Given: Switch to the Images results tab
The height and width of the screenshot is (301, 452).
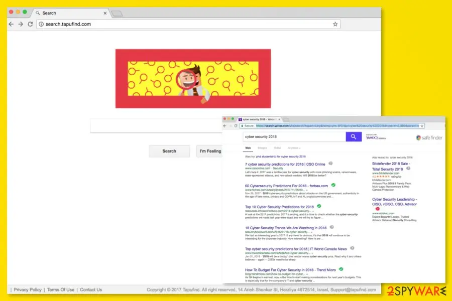Looking at the screenshot, I should [262, 148].
